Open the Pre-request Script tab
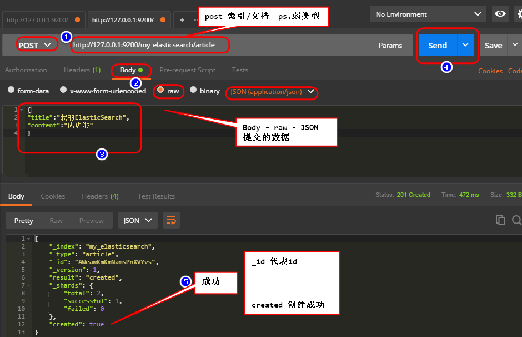 coord(188,70)
